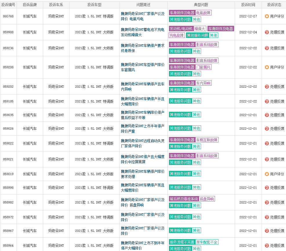Click the 投诉编号 column header

pyautogui.click(x=8, y=5)
